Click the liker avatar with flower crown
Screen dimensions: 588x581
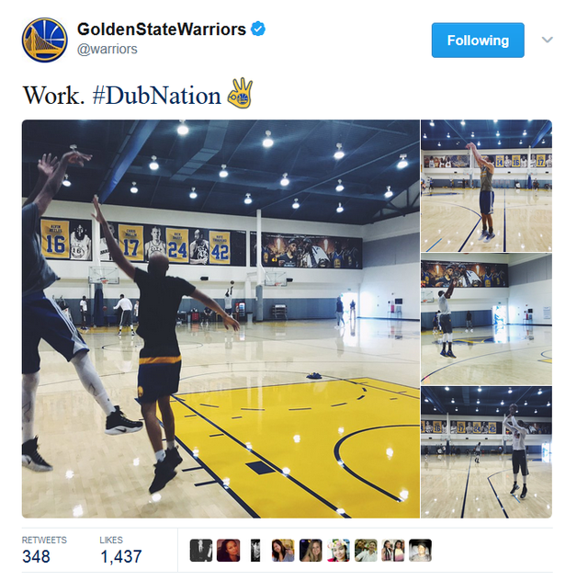[338, 551]
